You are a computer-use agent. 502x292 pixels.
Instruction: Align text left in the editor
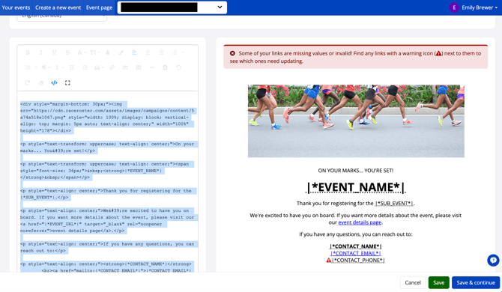pos(134,52)
